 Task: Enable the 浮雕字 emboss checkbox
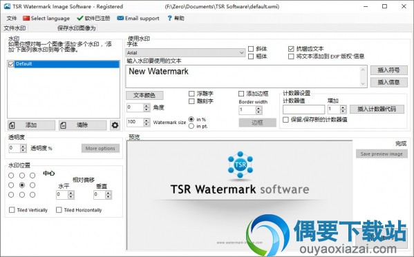tap(191, 94)
